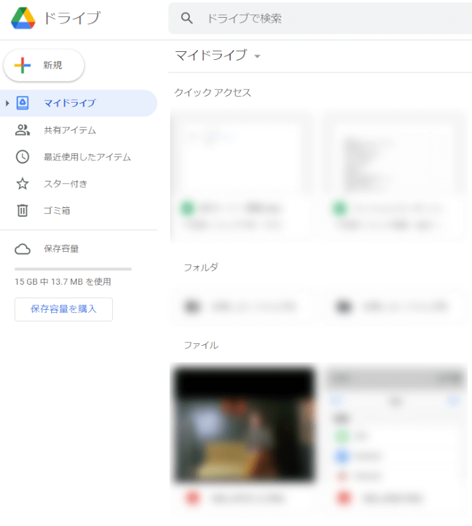Open the second Quick Access file card
The image size is (472, 526).
tap(395, 176)
